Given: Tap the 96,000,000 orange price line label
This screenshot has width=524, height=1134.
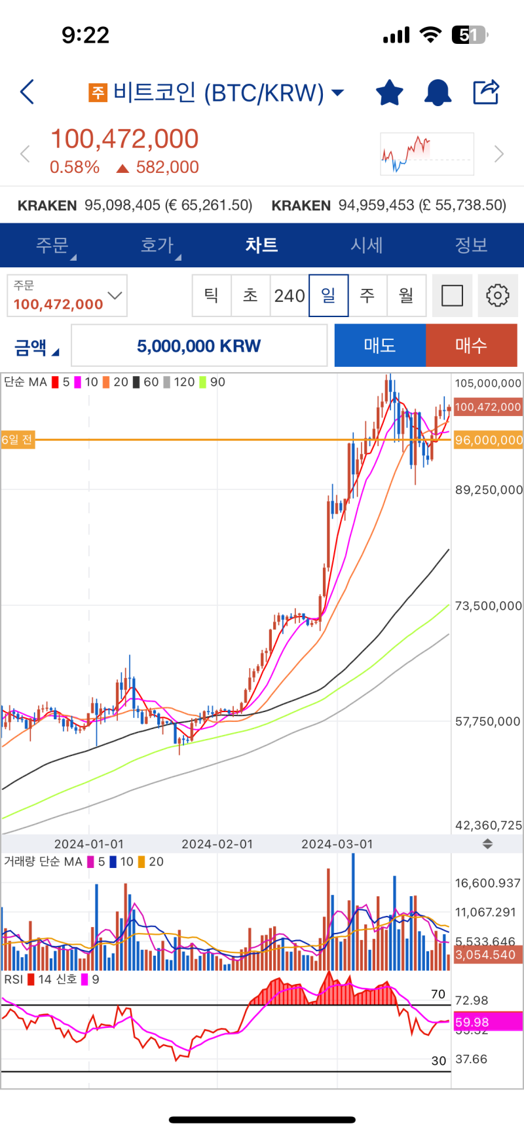Looking at the screenshot, I should (x=489, y=440).
